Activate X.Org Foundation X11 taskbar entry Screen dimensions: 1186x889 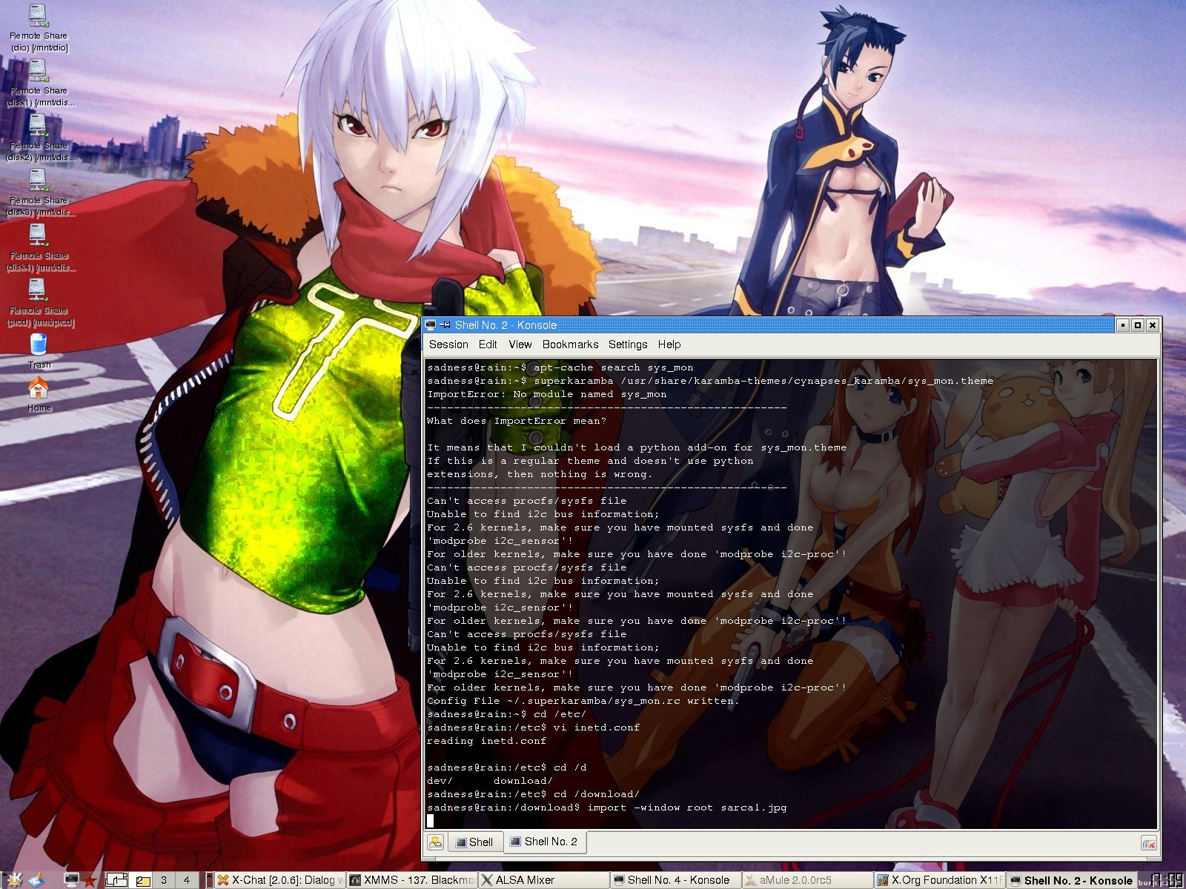click(x=939, y=880)
